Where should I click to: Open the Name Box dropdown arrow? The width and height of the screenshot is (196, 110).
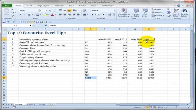point(30,26)
